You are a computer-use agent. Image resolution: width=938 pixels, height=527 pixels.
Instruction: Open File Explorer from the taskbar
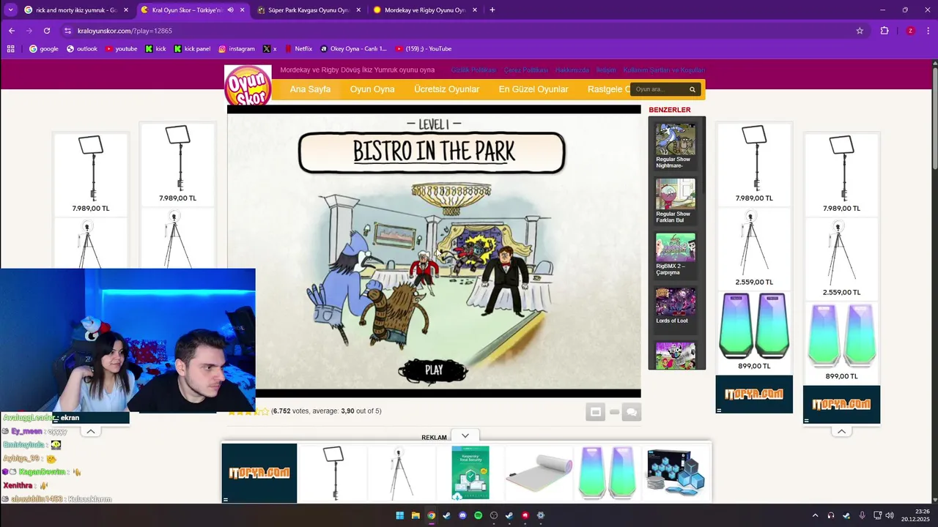pyautogui.click(x=416, y=515)
